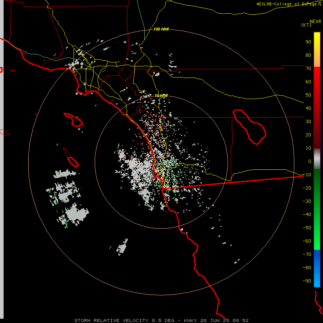
Task: Select the positive 10 scale value
Action: click(x=308, y=148)
